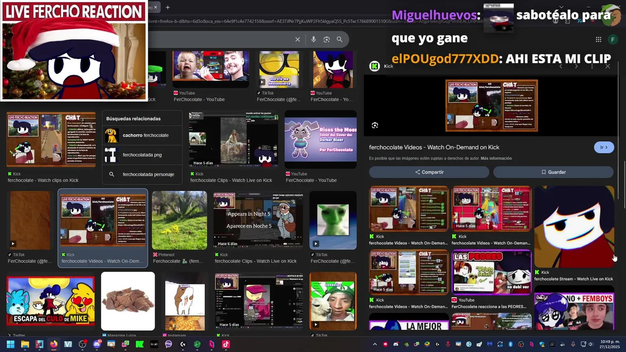The height and width of the screenshot is (352, 626).
Task: Open 'ferchocolate Stream - Watch Live on Kick' image
Action: (x=574, y=226)
